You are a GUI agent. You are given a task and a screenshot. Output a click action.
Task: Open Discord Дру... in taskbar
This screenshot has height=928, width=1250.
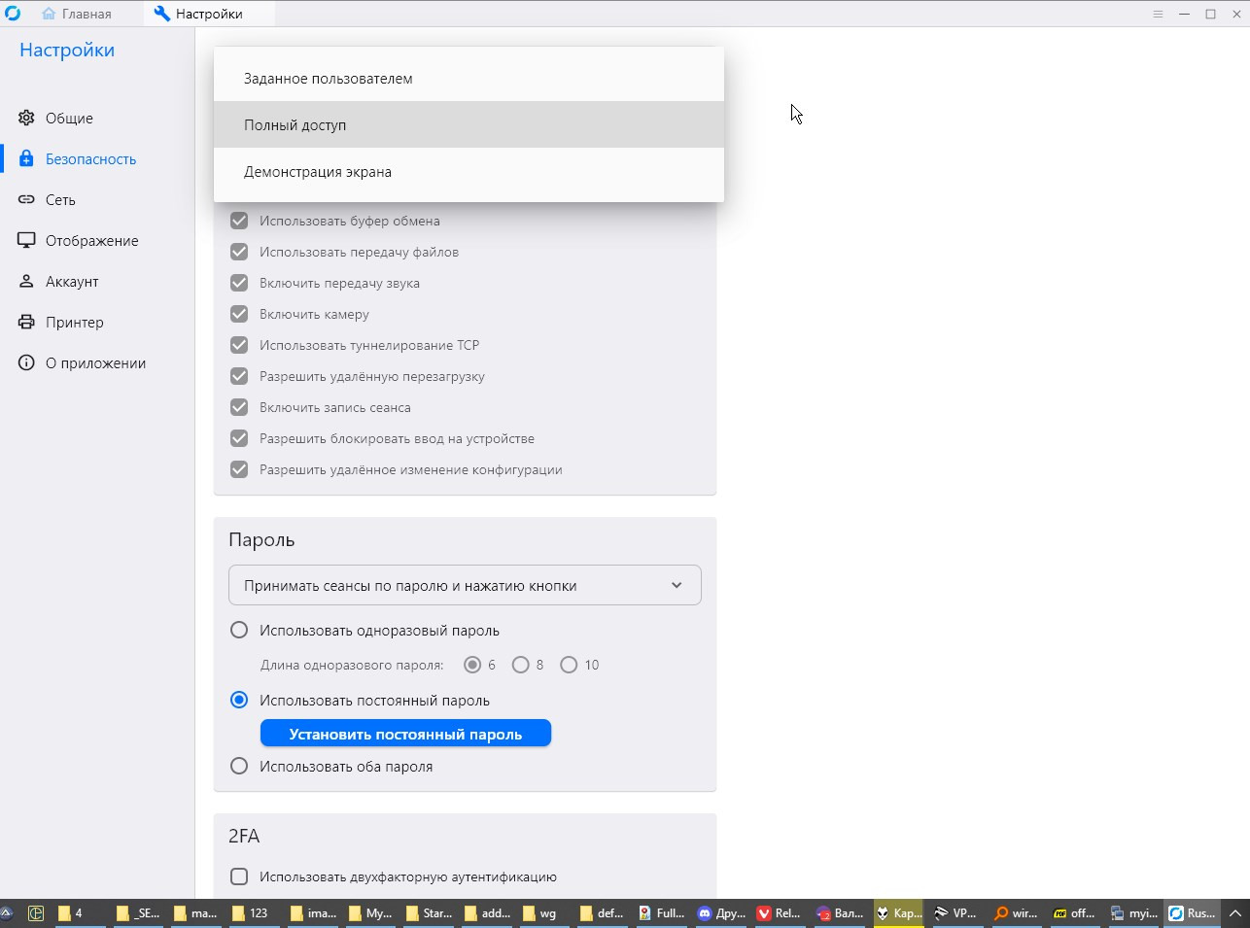(x=720, y=913)
